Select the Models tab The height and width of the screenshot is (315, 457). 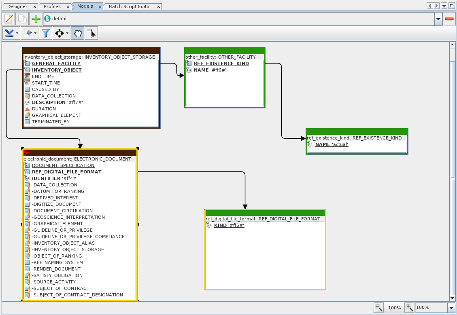pos(85,6)
